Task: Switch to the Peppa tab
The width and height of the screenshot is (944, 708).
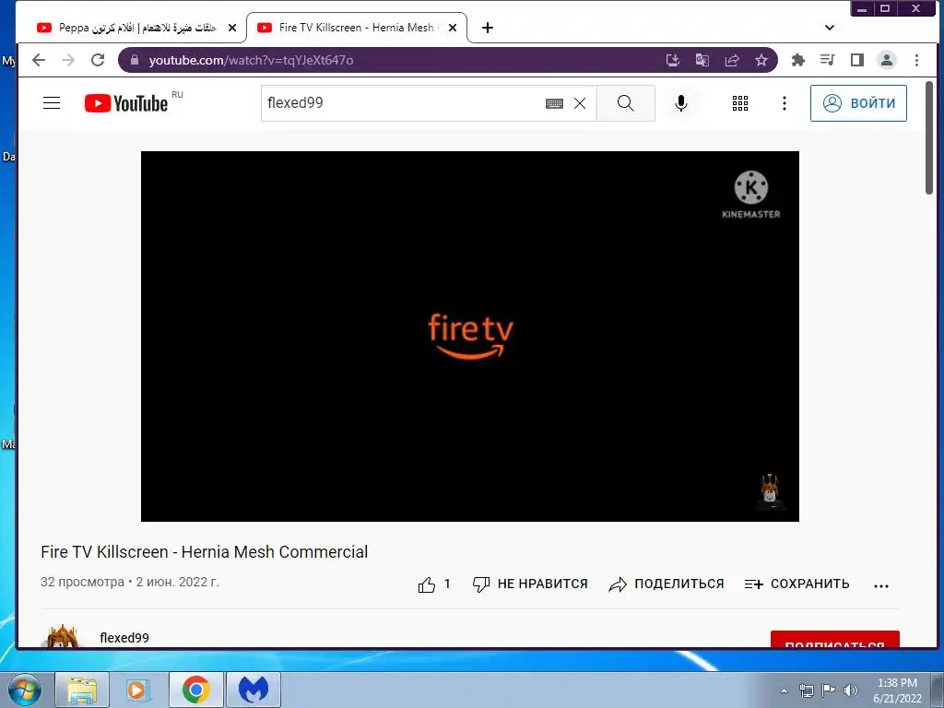Action: [x=136, y=28]
